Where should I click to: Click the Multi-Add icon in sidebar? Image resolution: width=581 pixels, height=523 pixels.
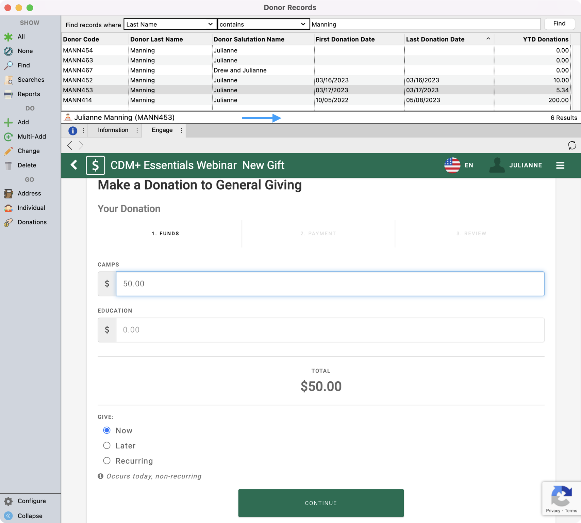pyautogui.click(x=9, y=137)
